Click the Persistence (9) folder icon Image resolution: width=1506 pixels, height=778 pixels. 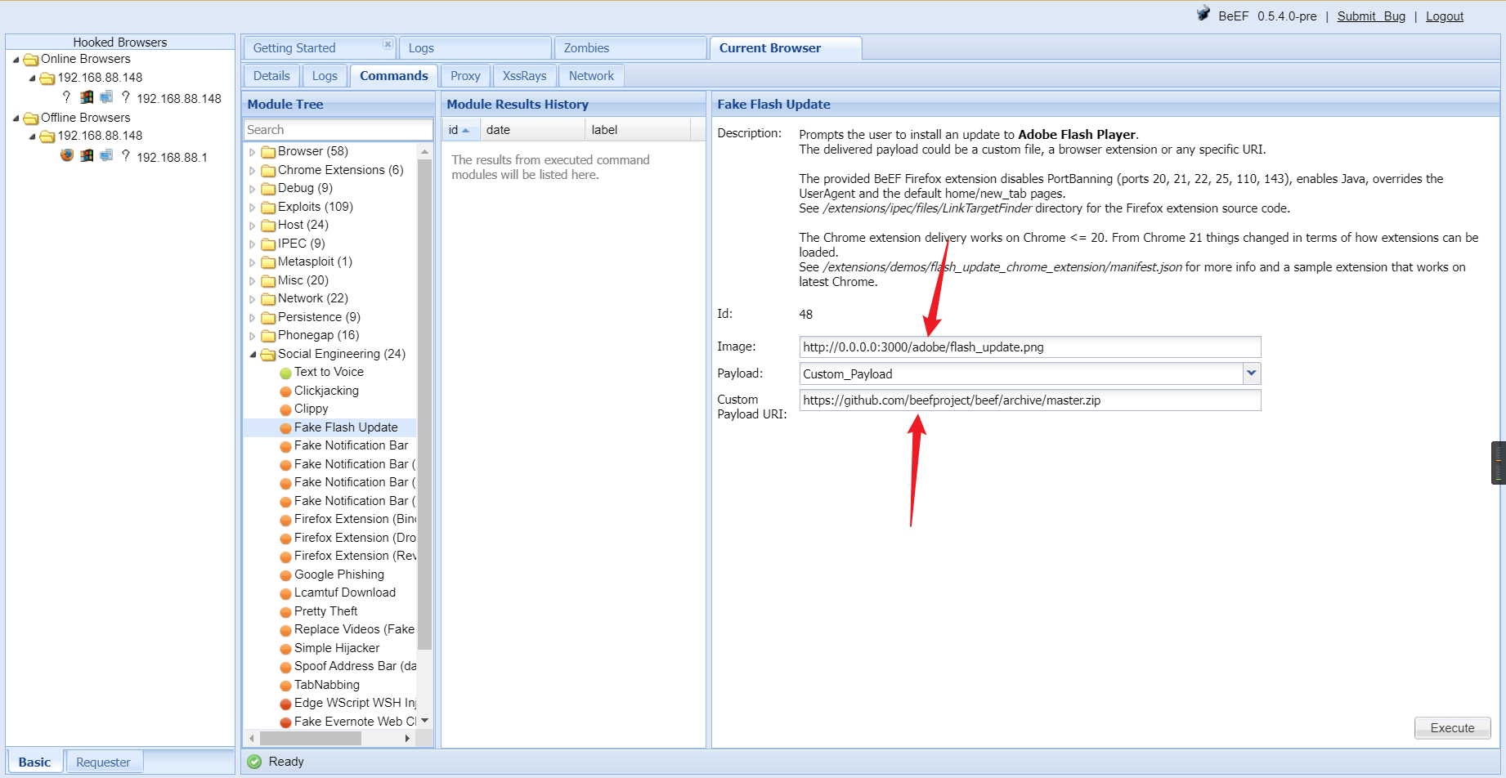(x=268, y=318)
